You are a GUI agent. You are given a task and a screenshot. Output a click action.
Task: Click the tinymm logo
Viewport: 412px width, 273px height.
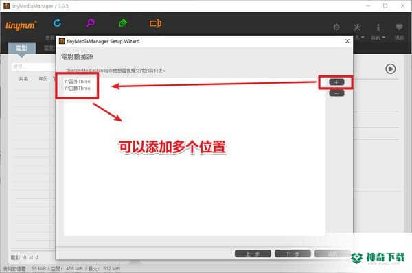click(x=21, y=25)
